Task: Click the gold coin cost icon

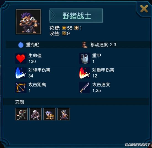Action: pos(64,28)
